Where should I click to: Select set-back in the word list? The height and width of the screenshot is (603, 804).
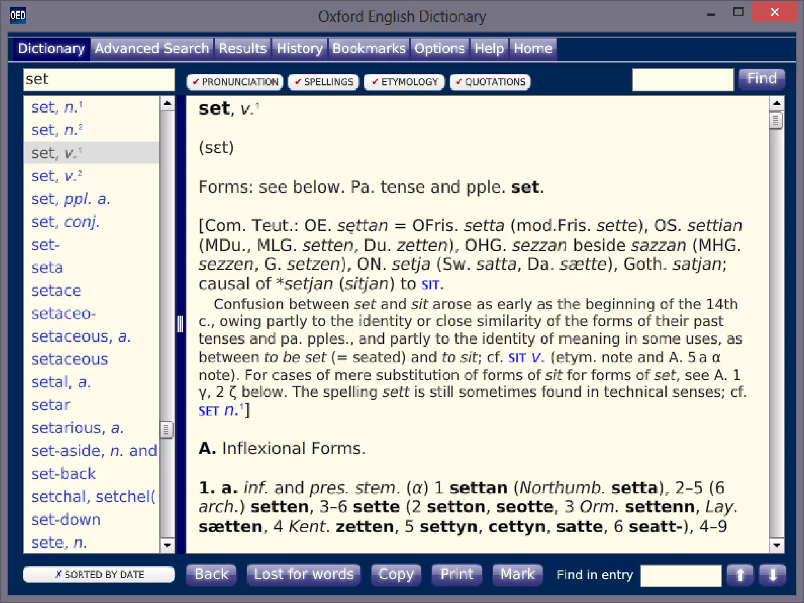click(x=64, y=474)
